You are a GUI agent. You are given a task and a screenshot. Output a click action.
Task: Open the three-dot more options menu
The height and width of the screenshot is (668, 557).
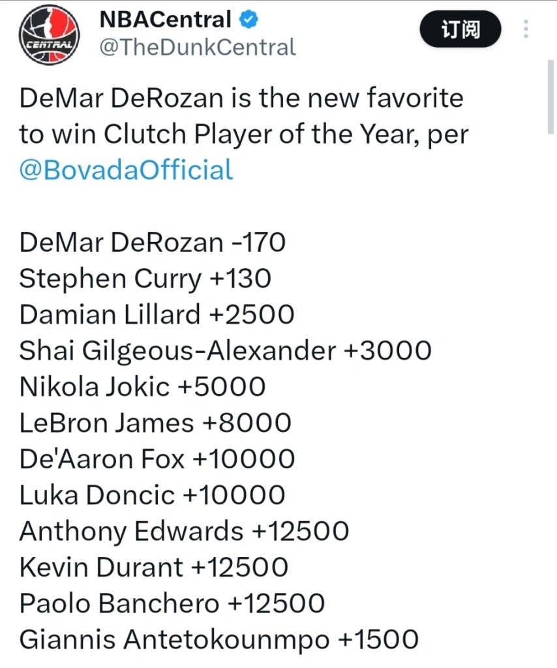(526, 29)
